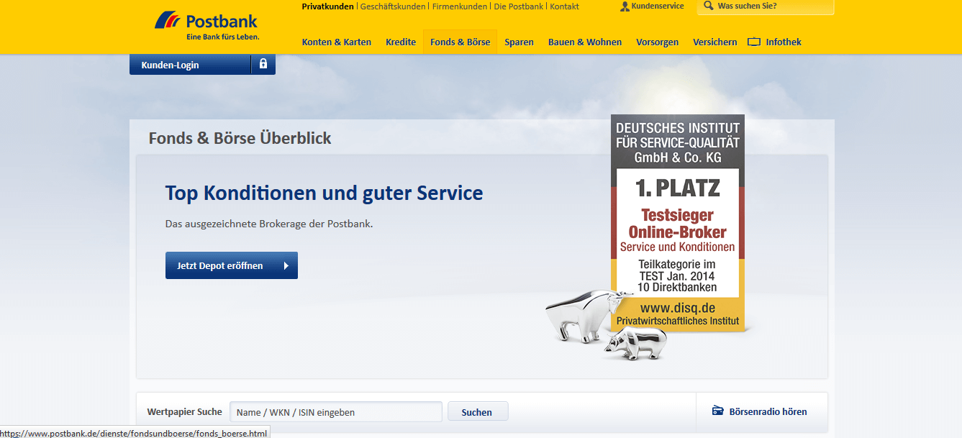The width and height of the screenshot is (962, 438).
Task: Open Bauen & Wohnen menu
Action: 585,42
